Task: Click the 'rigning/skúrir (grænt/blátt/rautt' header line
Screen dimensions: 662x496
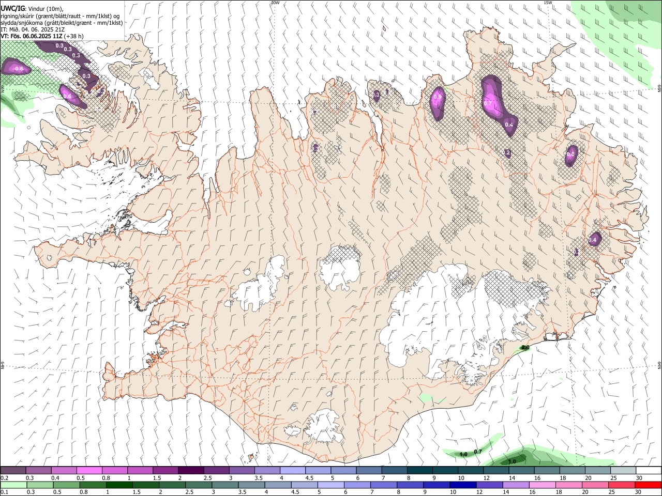Action: (x=60, y=16)
